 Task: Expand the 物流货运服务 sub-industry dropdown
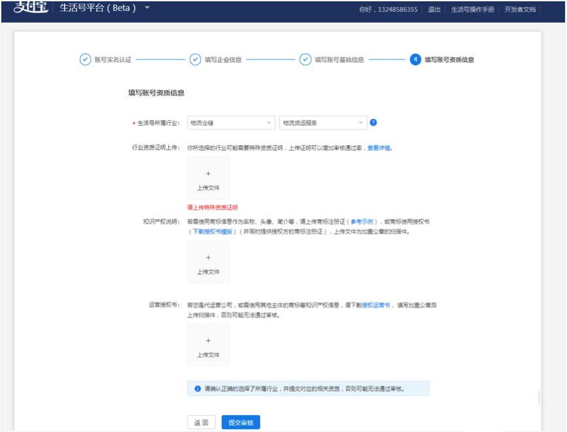323,122
